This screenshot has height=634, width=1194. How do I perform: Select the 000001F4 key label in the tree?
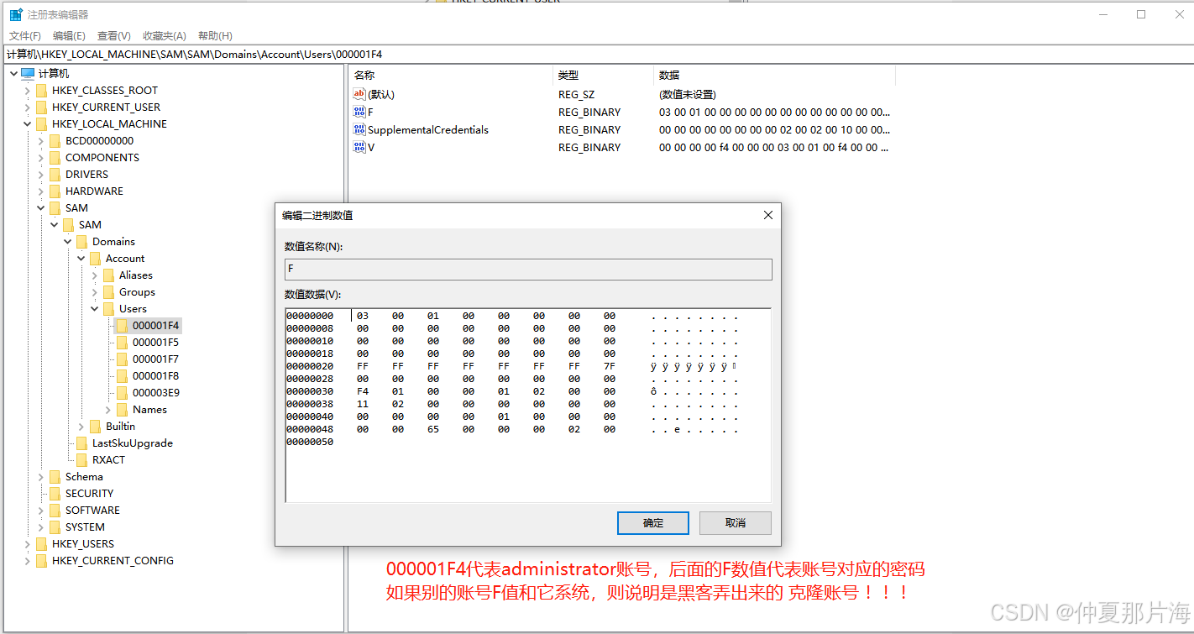coord(156,325)
